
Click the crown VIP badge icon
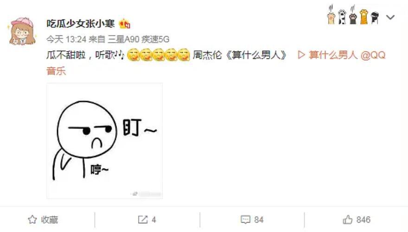coord(124,24)
